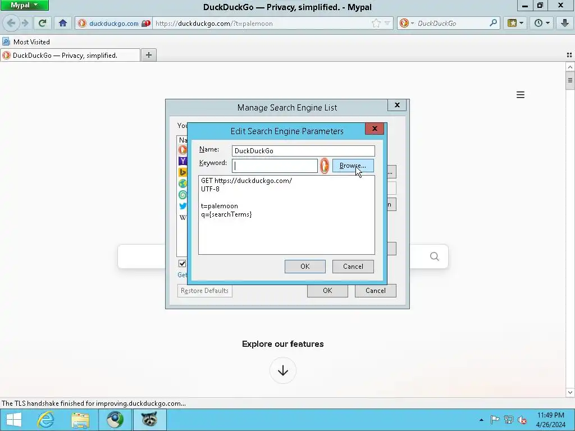Click the Action Center flag tray icon
Viewport: 575px width, 431px height.
495,420
